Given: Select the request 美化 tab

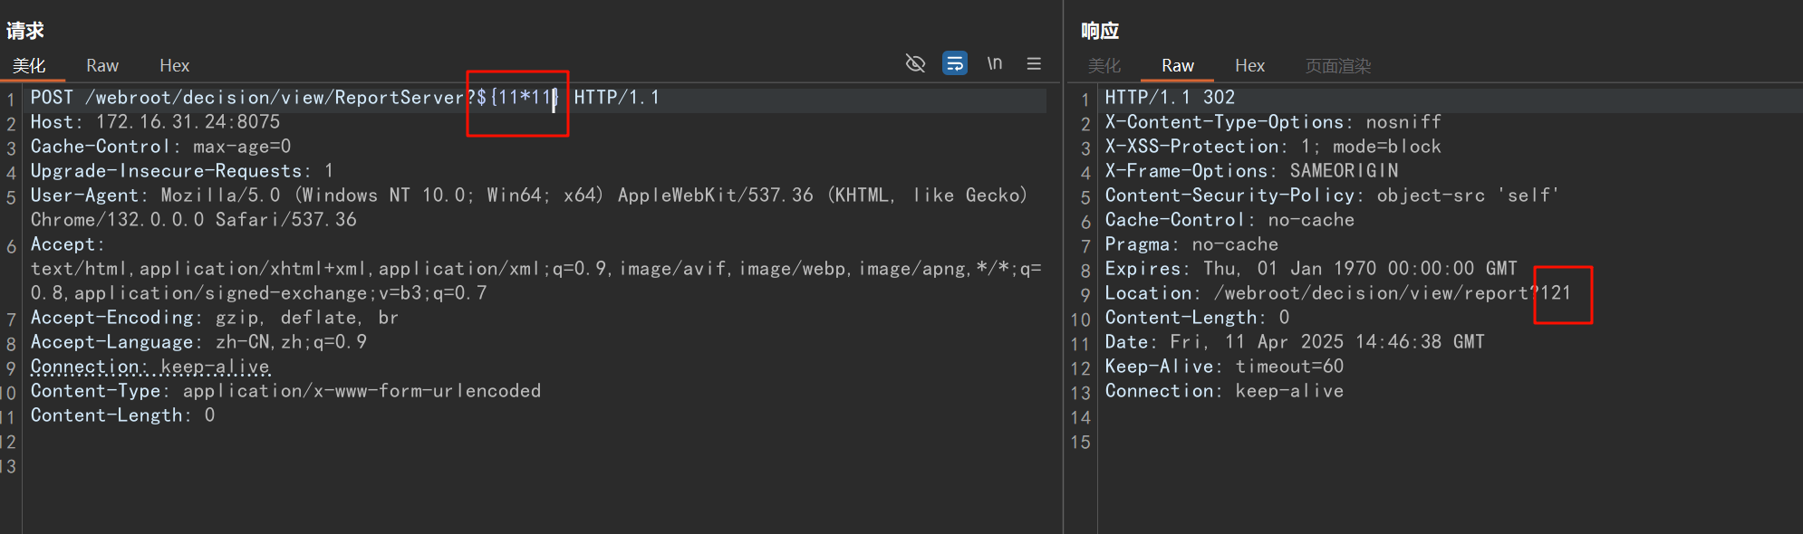Looking at the screenshot, I should pyautogui.click(x=29, y=65).
